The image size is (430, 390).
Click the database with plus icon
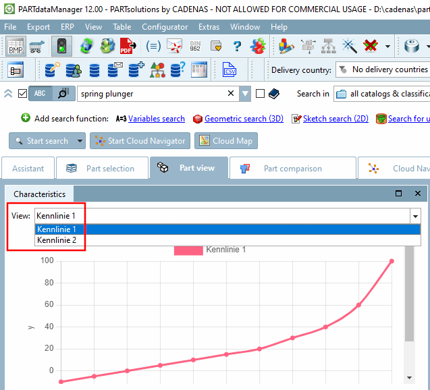click(x=136, y=69)
